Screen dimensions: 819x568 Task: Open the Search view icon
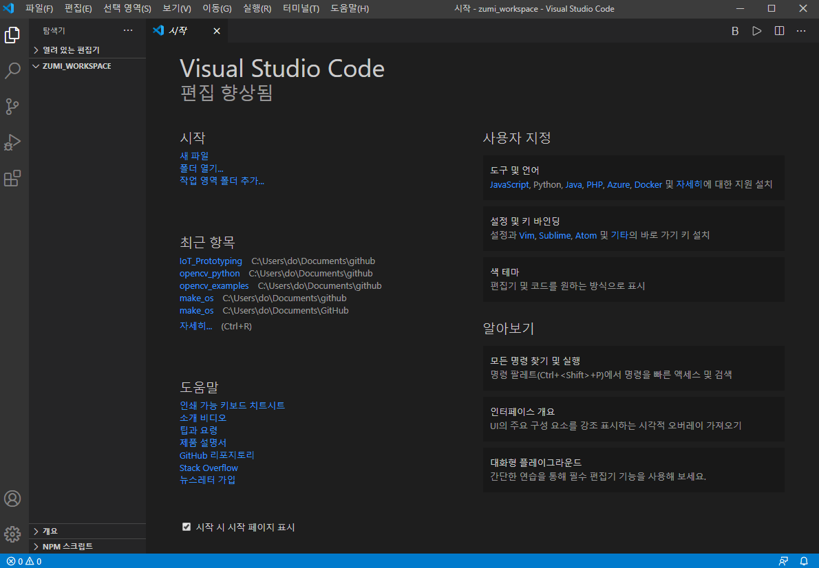pos(12,70)
